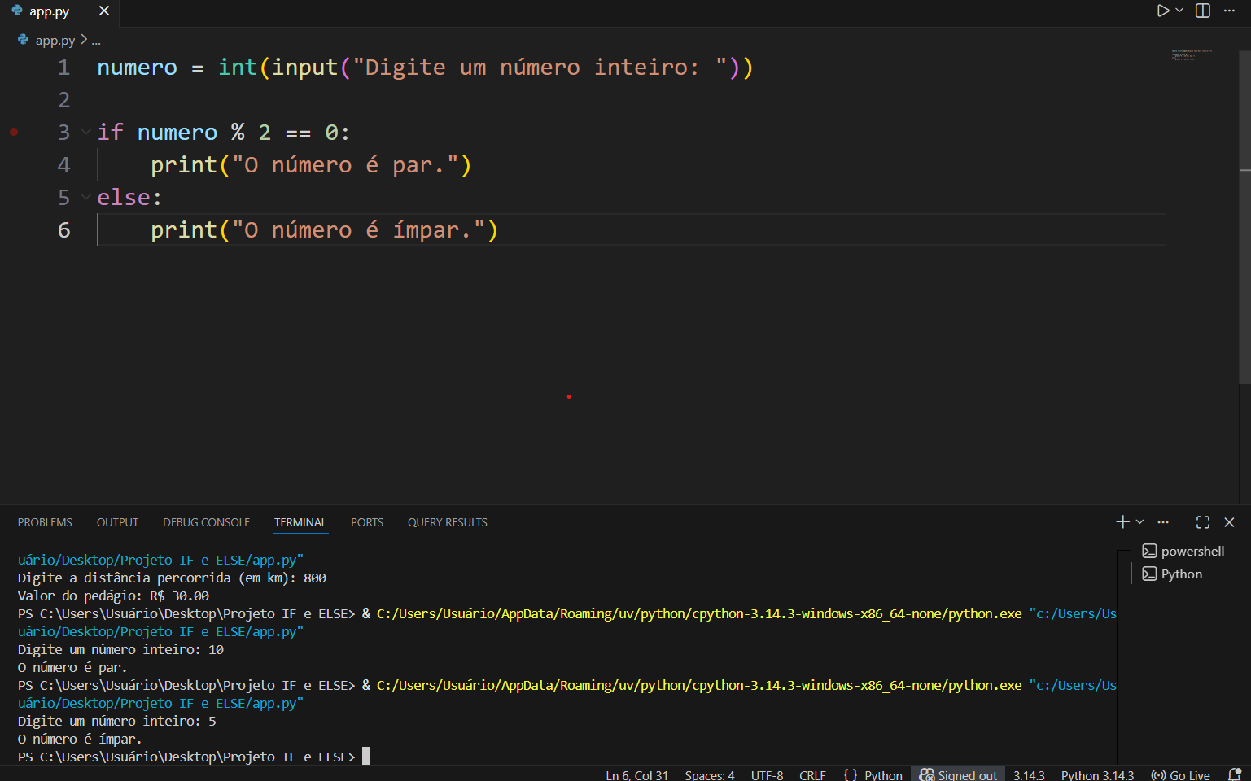
Task: Change indentation via Spaces: 4
Action: tap(709, 774)
